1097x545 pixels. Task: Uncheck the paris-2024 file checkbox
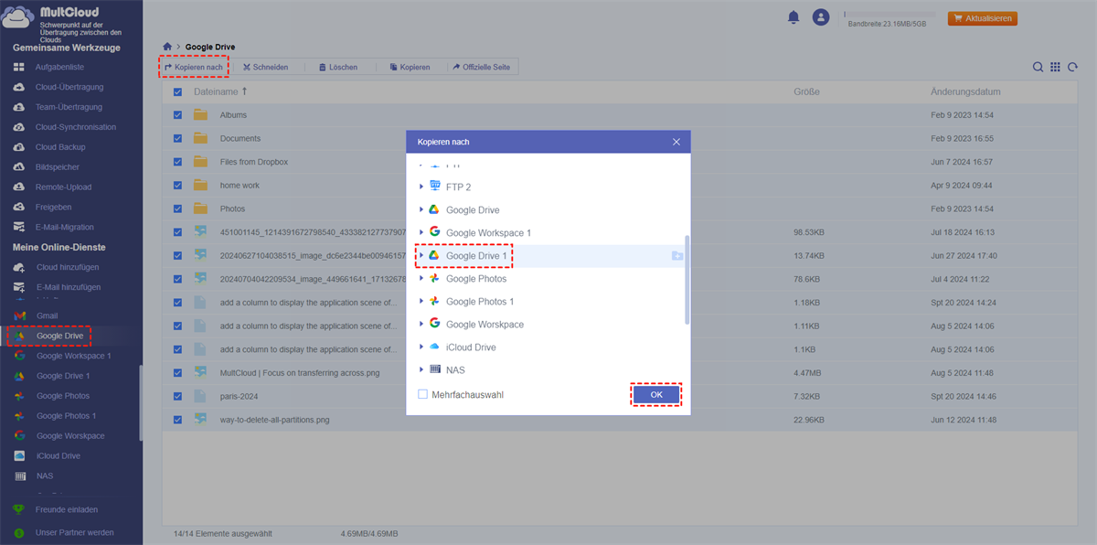point(177,396)
